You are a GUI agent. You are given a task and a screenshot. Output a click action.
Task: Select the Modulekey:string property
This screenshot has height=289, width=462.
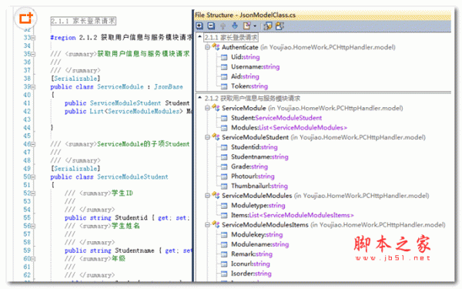coord(256,234)
